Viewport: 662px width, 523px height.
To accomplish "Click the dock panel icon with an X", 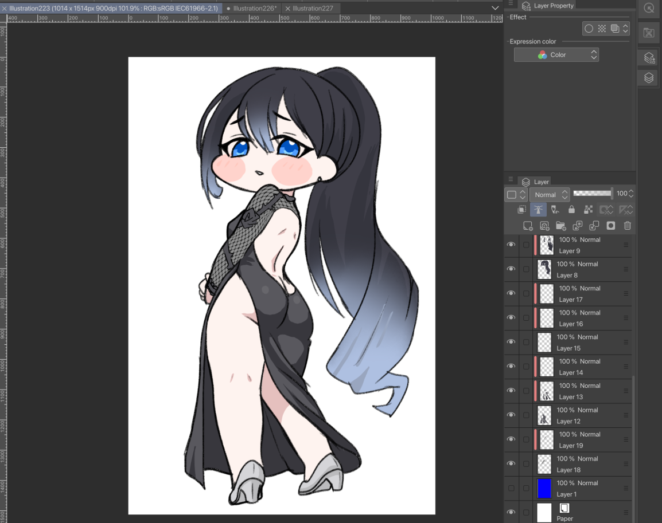I will pos(649,33).
